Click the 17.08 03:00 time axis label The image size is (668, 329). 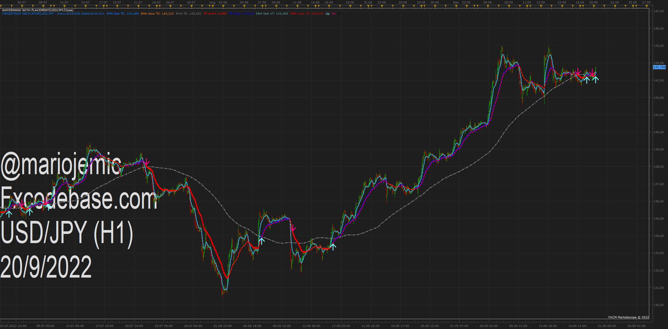341,326
